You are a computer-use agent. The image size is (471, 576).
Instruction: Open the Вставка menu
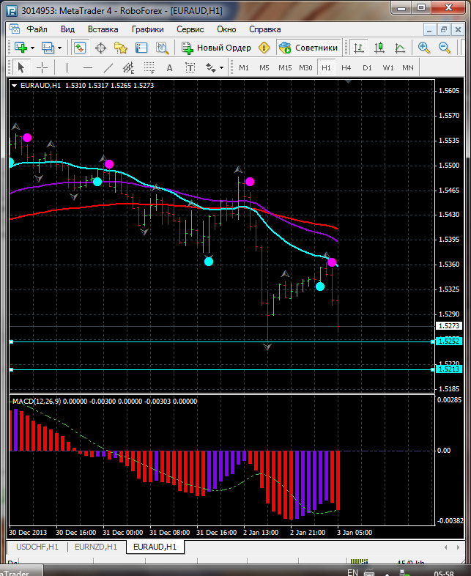click(103, 29)
